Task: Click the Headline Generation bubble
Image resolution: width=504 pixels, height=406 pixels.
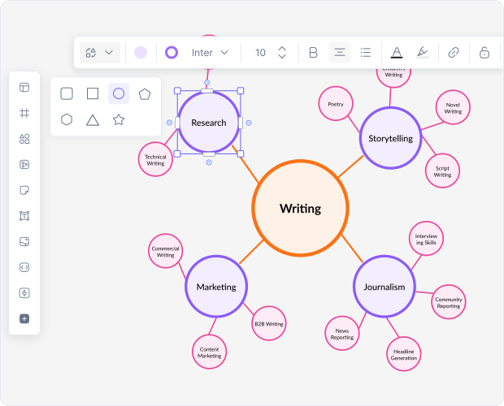Action: click(x=404, y=354)
